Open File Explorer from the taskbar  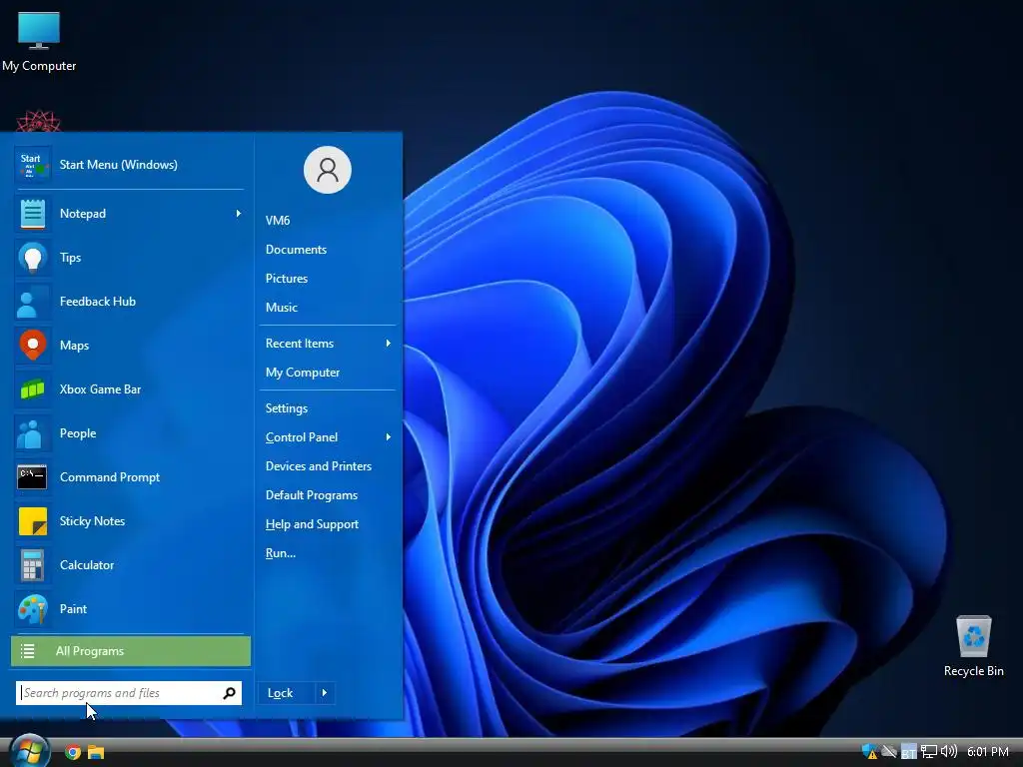click(x=96, y=752)
